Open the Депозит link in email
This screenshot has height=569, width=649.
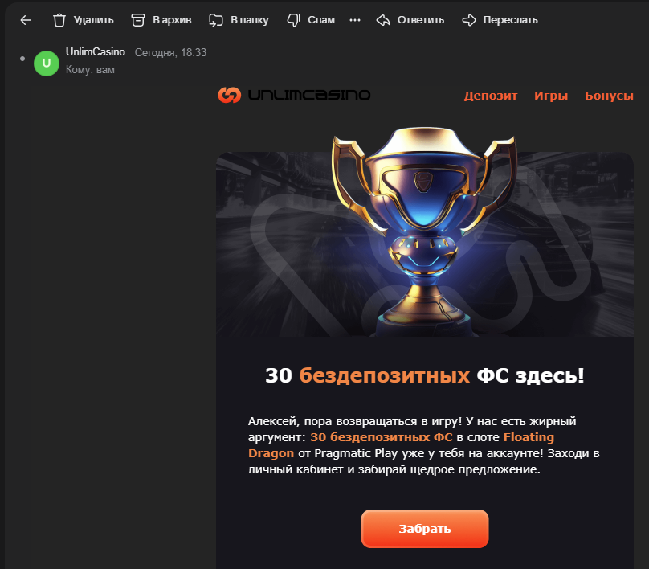pyautogui.click(x=491, y=96)
